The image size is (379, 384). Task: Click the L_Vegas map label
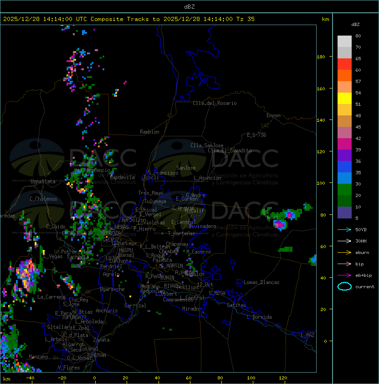(53, 256)
